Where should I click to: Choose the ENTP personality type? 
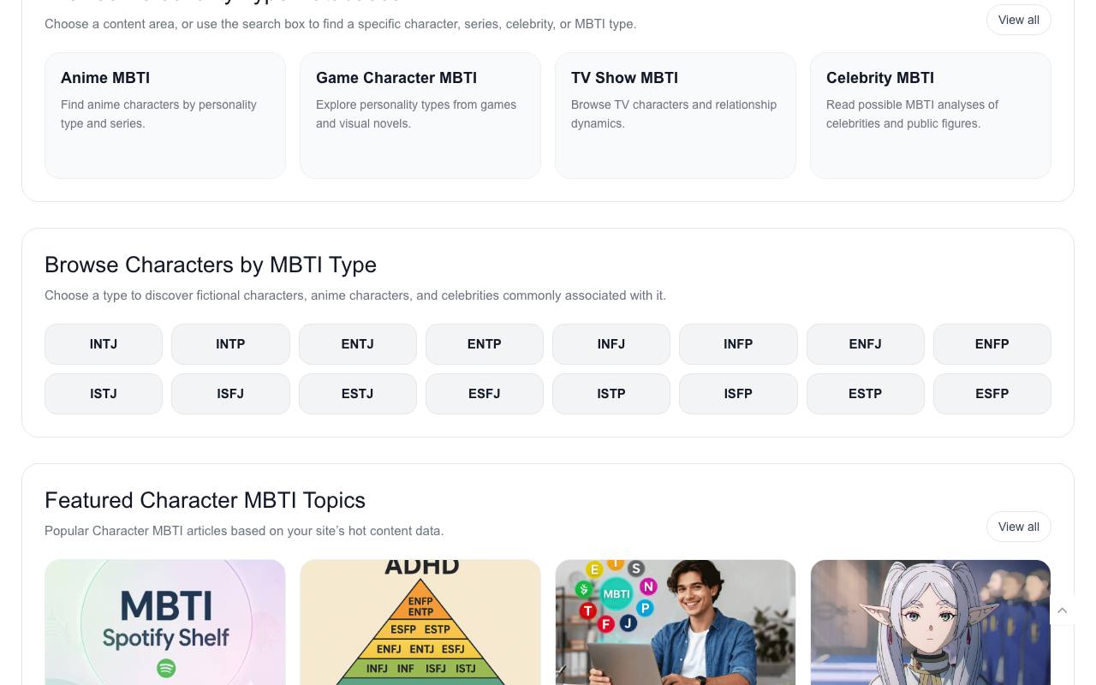click(x=485, y=344)
